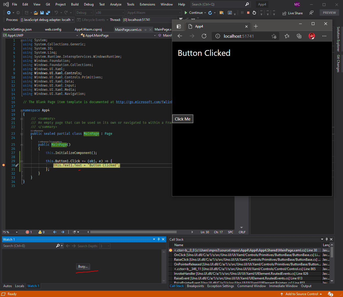The width and height of the screenshot is (343, 297).
Task: Click the Step Over debugging icon
Action: (268, 13)
